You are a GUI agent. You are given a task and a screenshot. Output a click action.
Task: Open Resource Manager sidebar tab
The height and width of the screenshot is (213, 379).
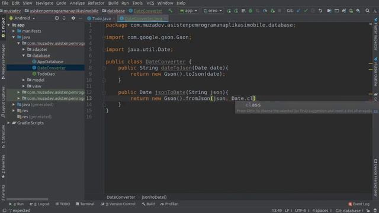3,62
